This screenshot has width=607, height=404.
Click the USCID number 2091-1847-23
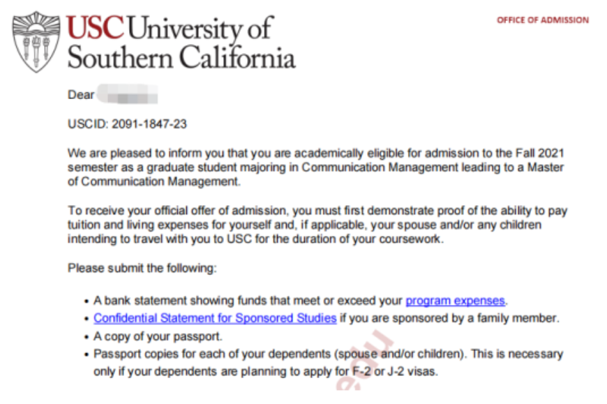click(149, 124)
